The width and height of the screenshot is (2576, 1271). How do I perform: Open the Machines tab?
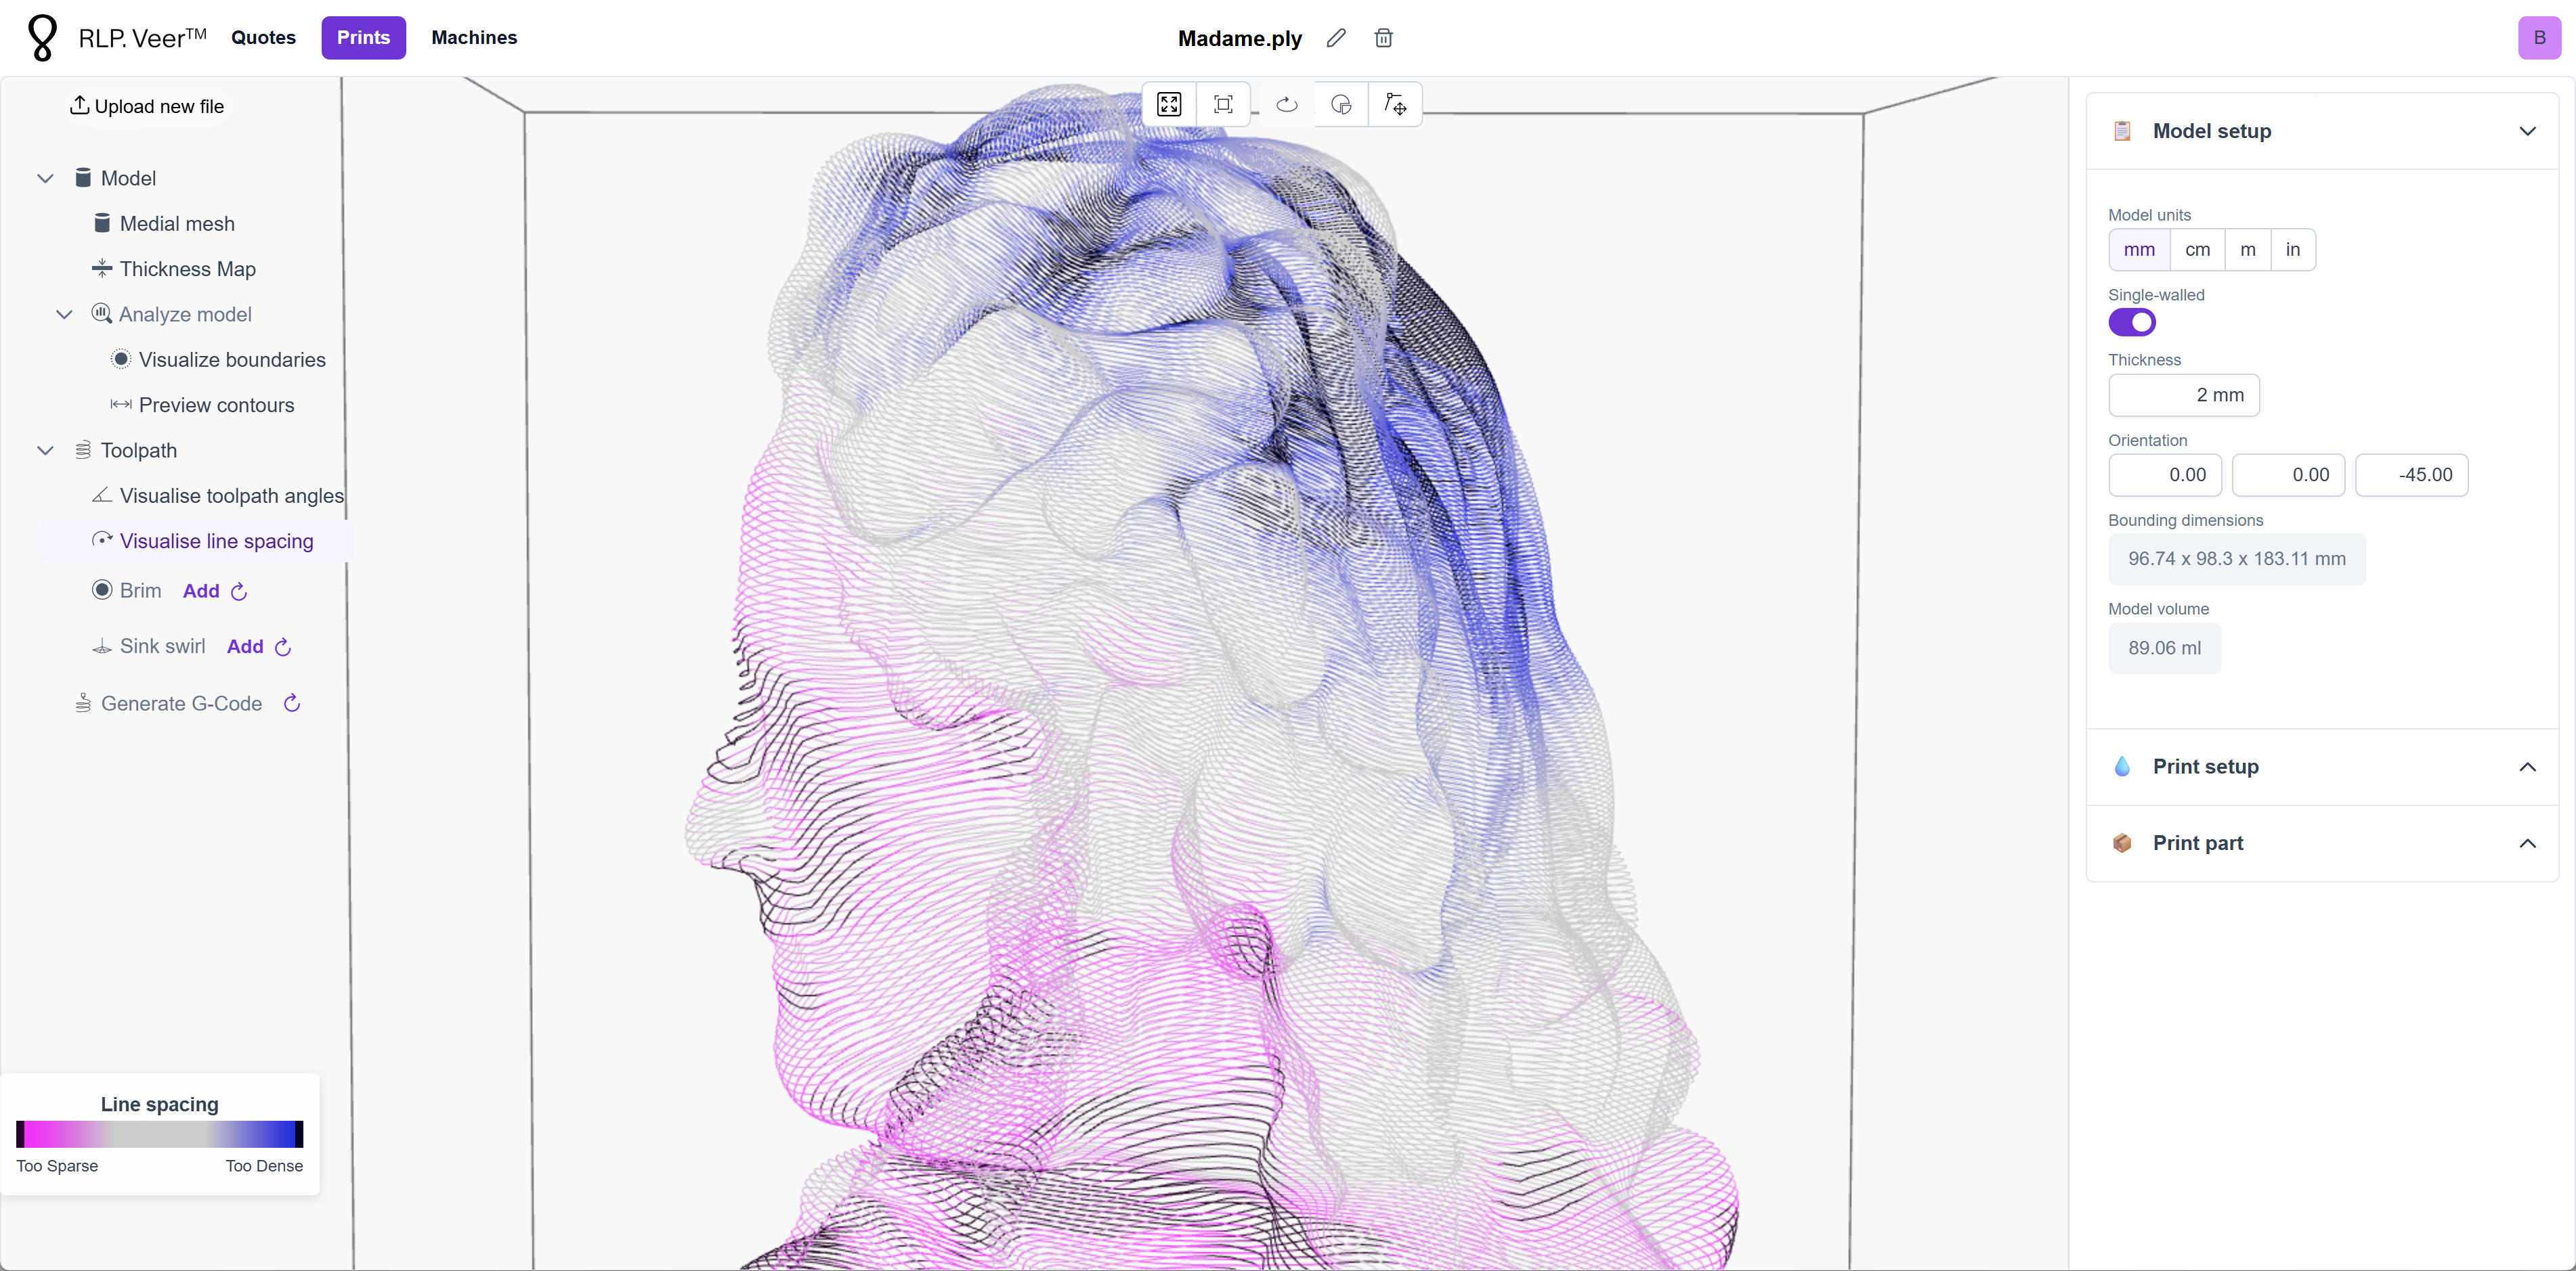coord(474,38)
